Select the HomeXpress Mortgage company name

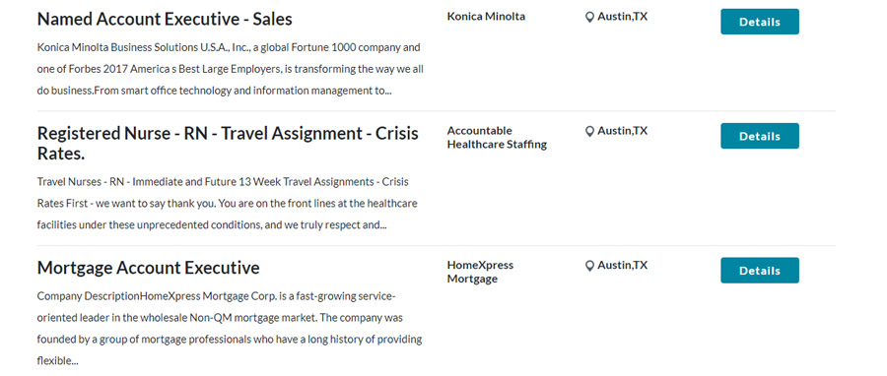click(x=480, y=272)
